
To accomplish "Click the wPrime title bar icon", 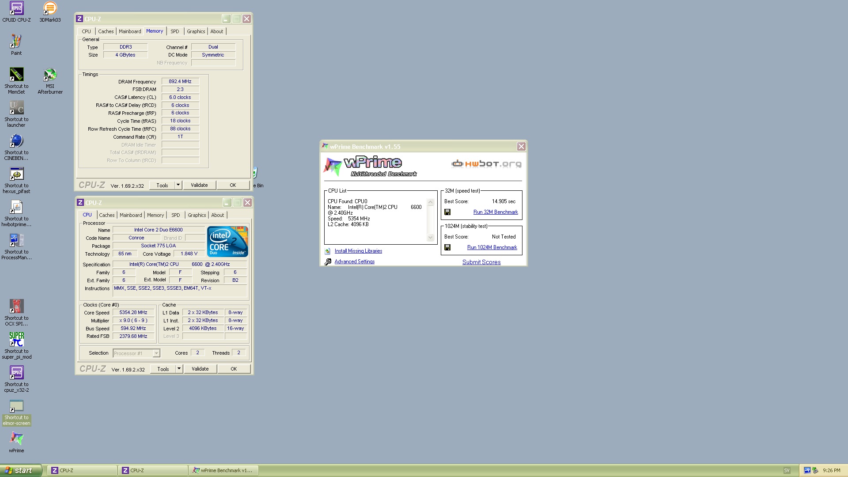I will tap(325, 146).
